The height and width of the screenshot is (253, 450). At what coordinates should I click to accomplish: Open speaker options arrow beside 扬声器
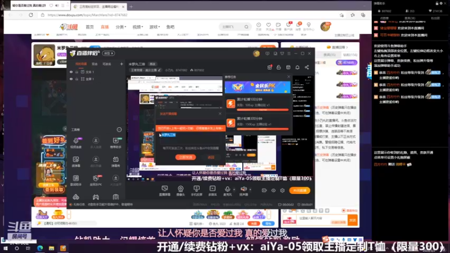[250, 189]
